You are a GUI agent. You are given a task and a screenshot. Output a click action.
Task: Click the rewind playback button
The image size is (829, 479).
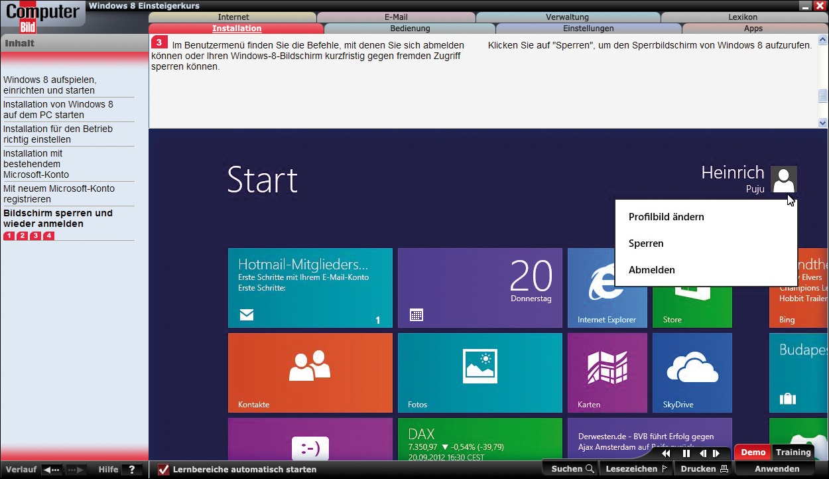point(666,454)
